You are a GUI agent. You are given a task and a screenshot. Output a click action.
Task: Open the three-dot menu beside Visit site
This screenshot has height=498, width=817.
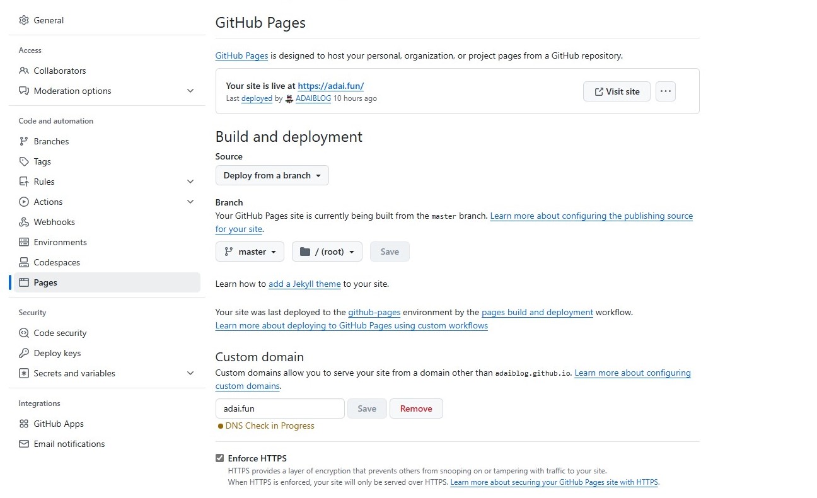click(x=665, y=91)
